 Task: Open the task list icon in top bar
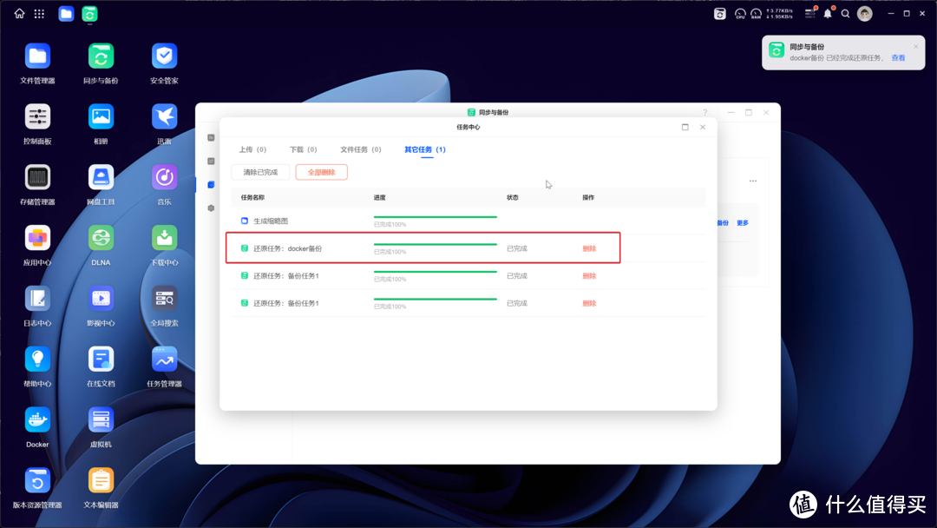pyautogui.click(x=809, y=13)
